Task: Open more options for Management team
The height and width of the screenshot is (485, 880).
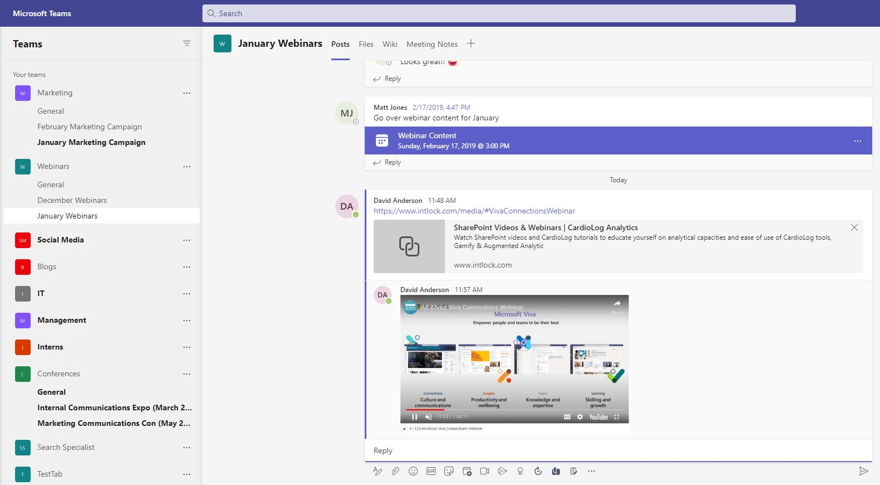Action: point(187,321)
